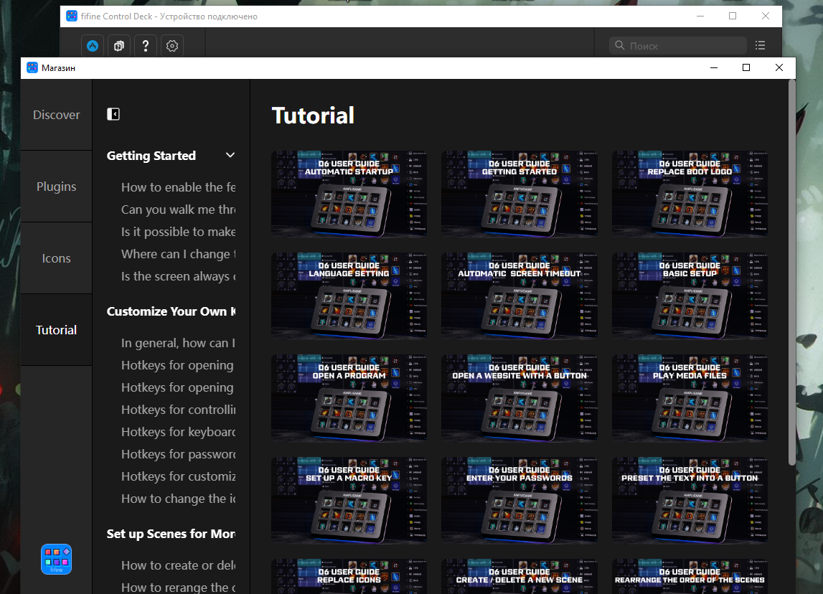Collapse the Getting Started section

tap(230, 155)
